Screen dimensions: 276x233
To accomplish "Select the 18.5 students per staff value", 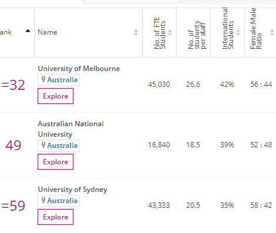I will coord(193,145).
